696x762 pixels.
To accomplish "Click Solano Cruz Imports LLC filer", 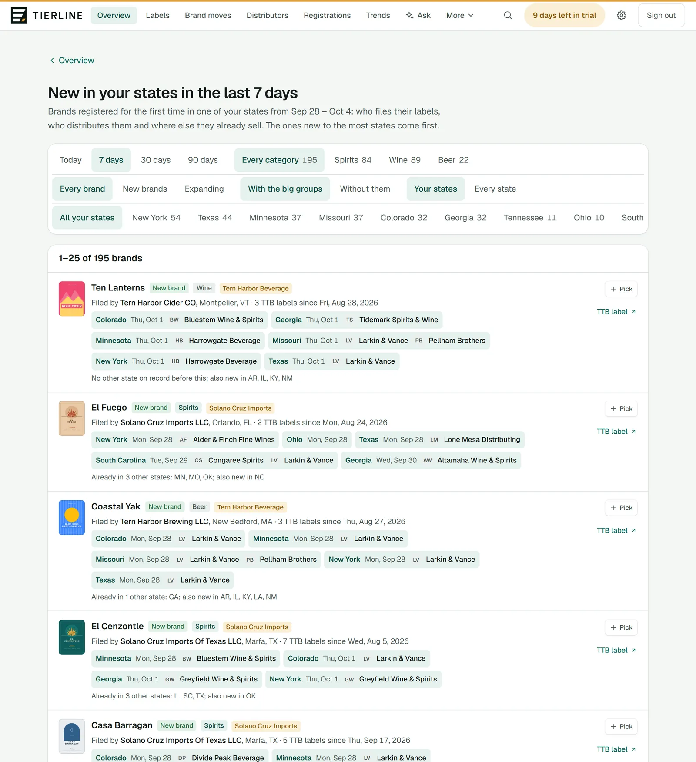I will (164, 422).
